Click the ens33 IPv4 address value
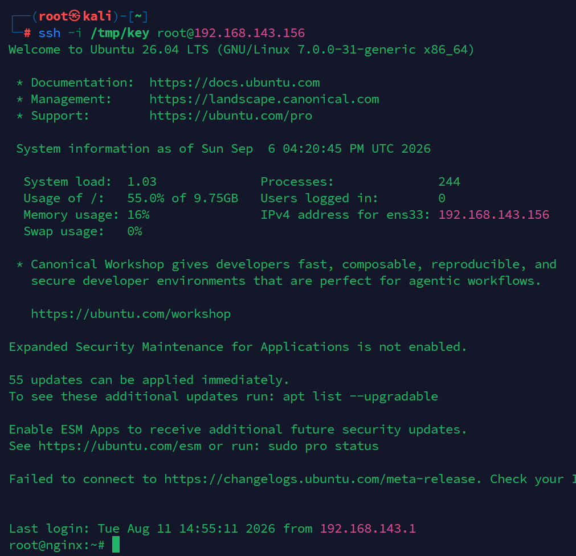Screen dimensions: 576x556 click(494, 215)
